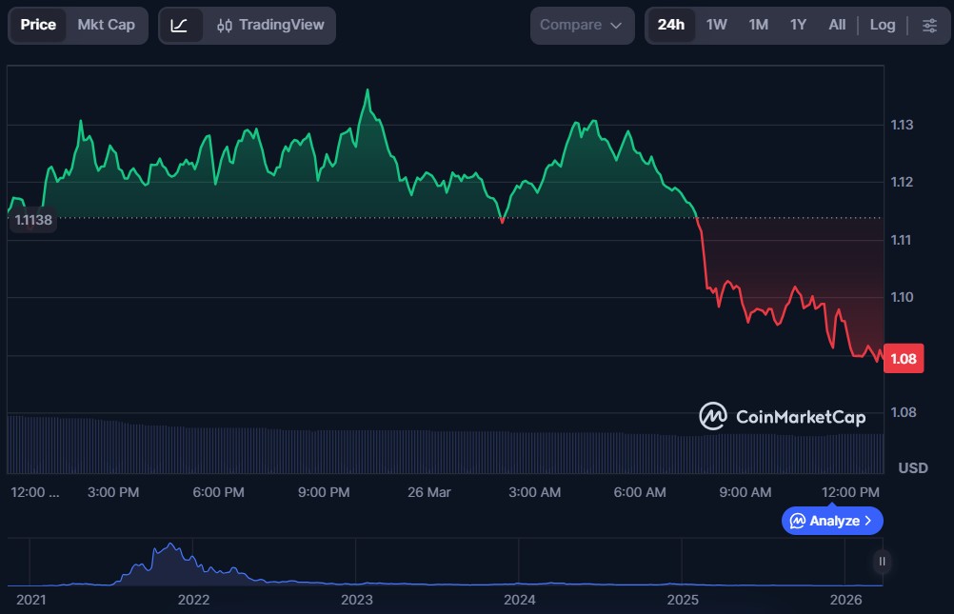Select the line chart view icon
This screenshot has height=614, width=954.
tap(180, 25)
